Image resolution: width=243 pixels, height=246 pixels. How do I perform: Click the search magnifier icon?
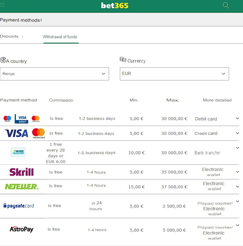[226, 5]
